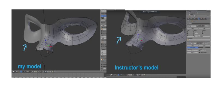The height and width of the screenshot is (101, 218).
Task: Open viewport shading menu in instructor's header
Action: click(112, 75)
